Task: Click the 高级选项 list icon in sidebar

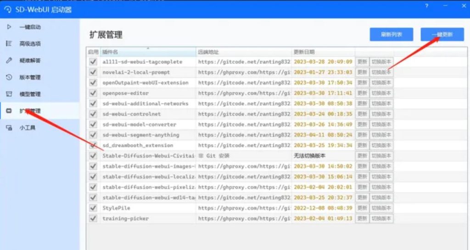Action: [9, 43]
